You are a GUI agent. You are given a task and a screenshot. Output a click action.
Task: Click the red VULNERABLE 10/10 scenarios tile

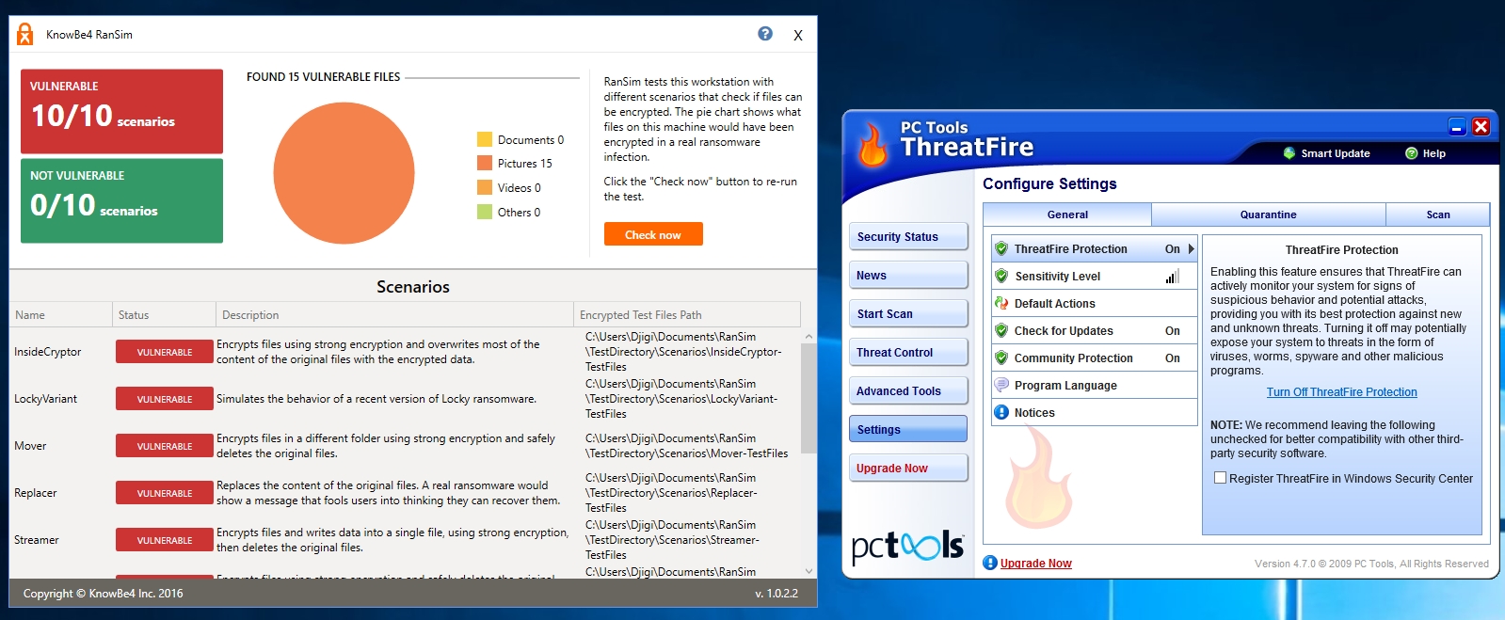click(x=121, y=111)
